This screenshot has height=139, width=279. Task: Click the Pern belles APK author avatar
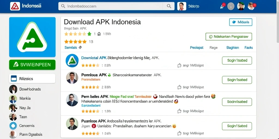72,100
